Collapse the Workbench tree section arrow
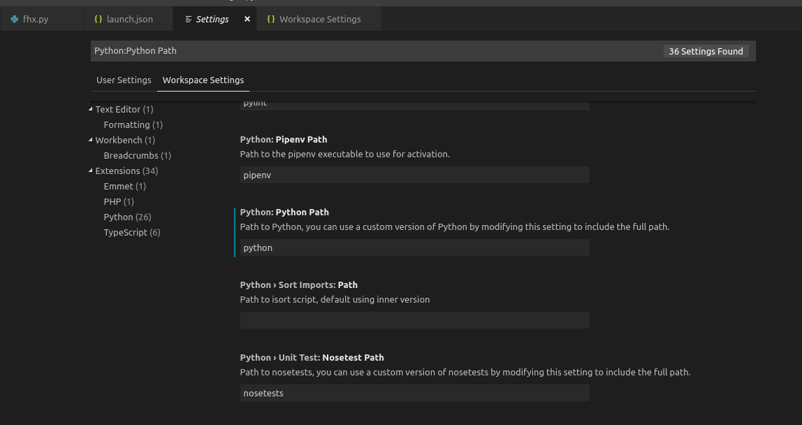 click(91, 140)
